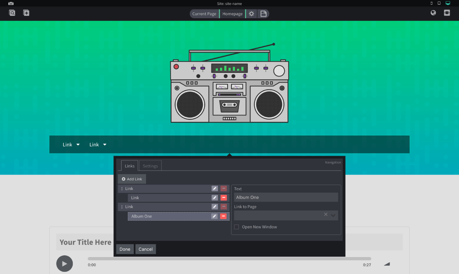This screenshot has height=274, width=459.
Task: Click the right Link in navigation bar
Action: 94,145
